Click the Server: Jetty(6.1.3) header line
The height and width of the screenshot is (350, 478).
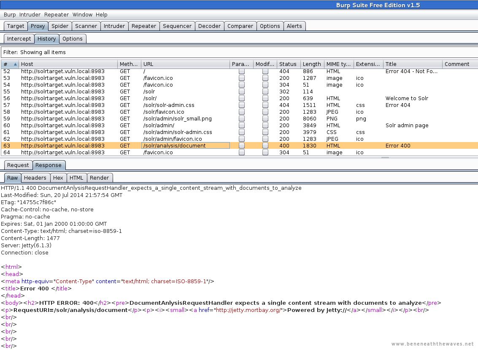pyautogui.click(x=26, y=245)
